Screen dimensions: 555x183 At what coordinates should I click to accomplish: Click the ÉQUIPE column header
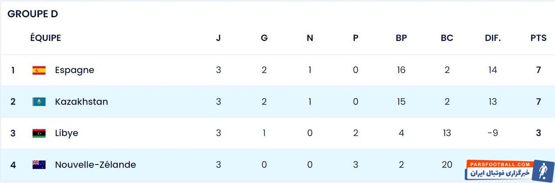coord(46,38)
